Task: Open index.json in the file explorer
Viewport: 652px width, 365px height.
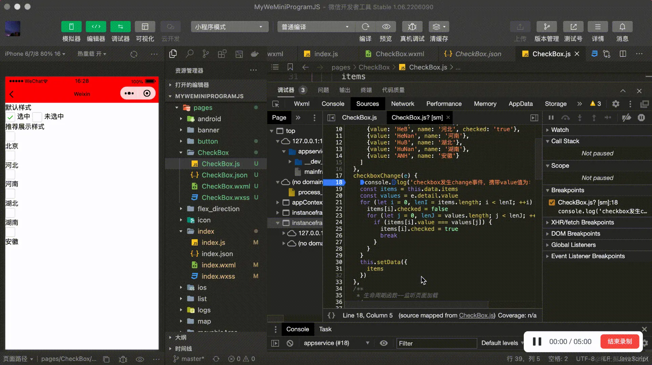Action: (217, 254)
